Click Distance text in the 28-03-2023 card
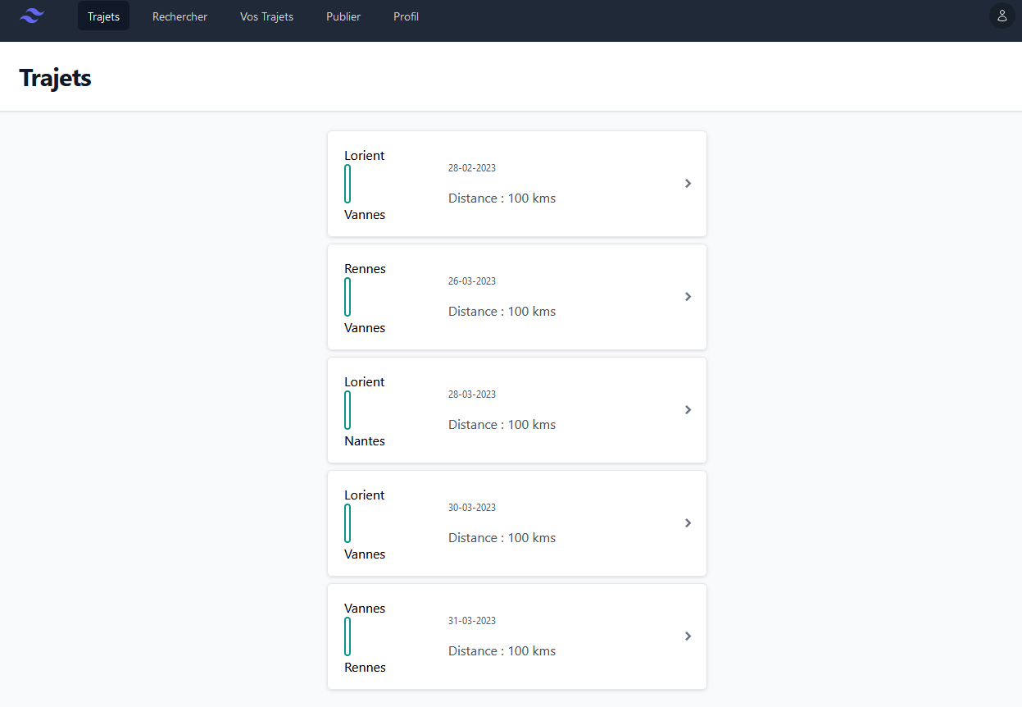Screen dimensions: 1022x707 point(502,425)
